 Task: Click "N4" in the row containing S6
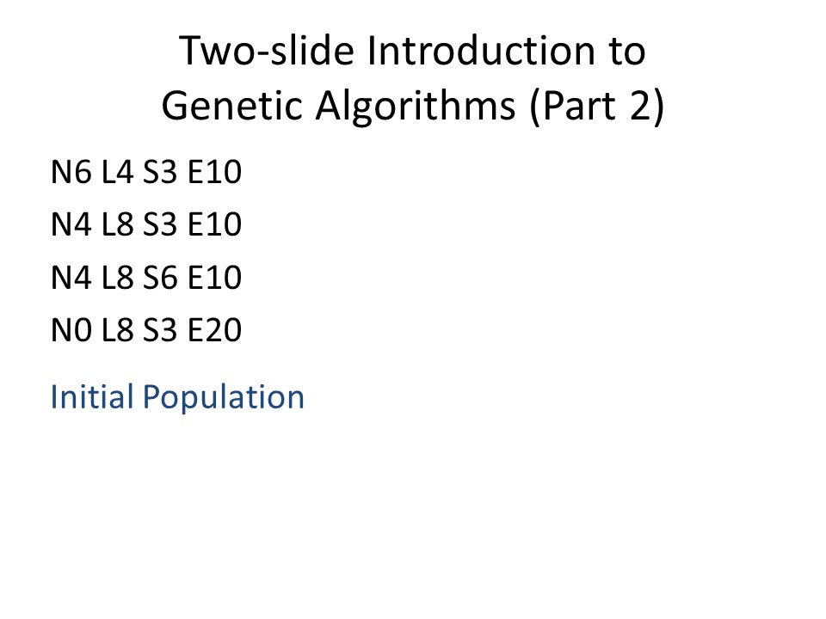pyautogui.click(x=71, y=278)
